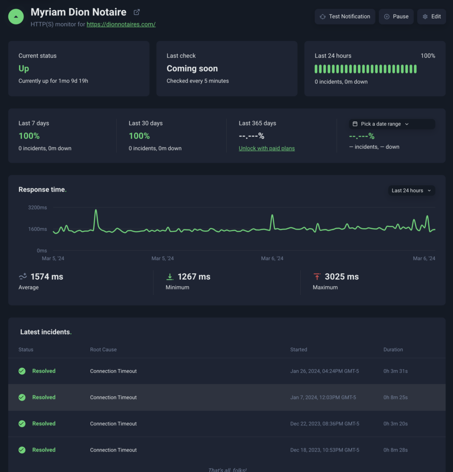Click the red maximum response time icon
Viewport: 453px width, 472px height.
pos(317,277)
